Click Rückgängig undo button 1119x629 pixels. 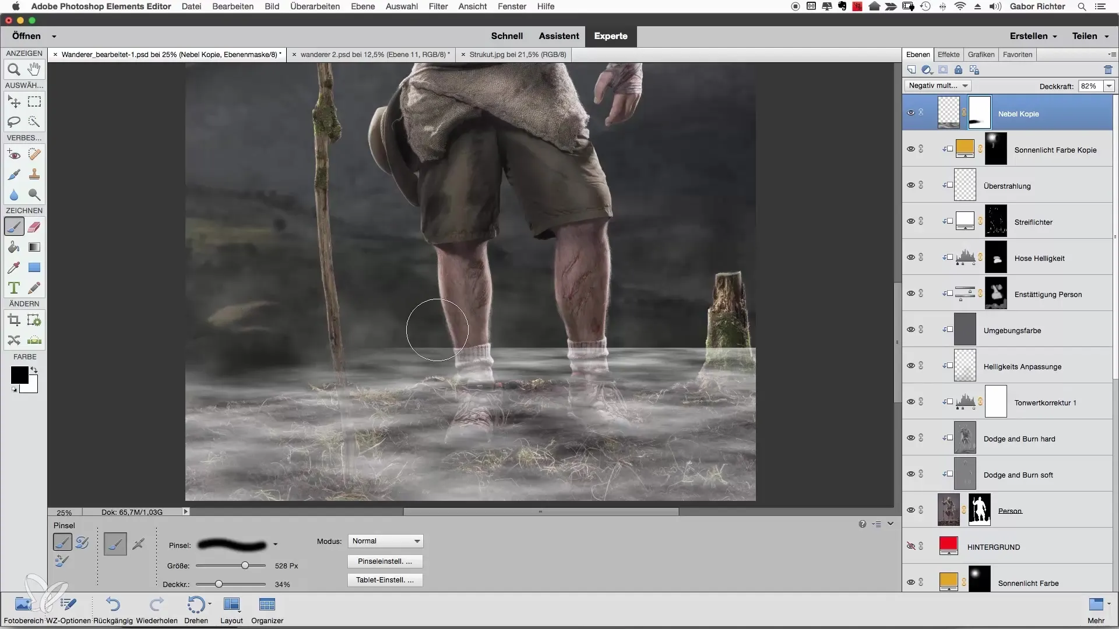click(x=113, y=610)
